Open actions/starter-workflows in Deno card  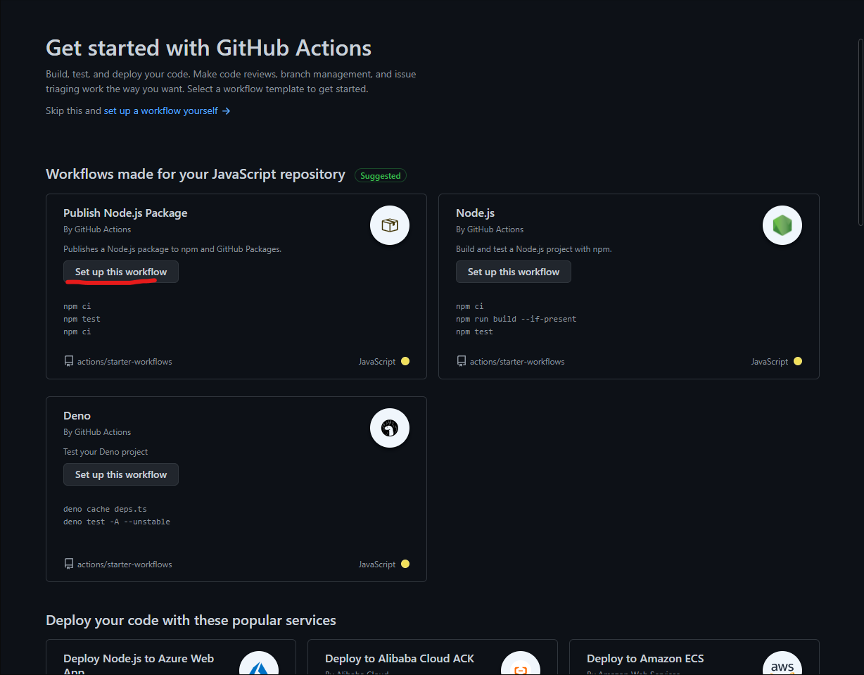tap(125, 564)
